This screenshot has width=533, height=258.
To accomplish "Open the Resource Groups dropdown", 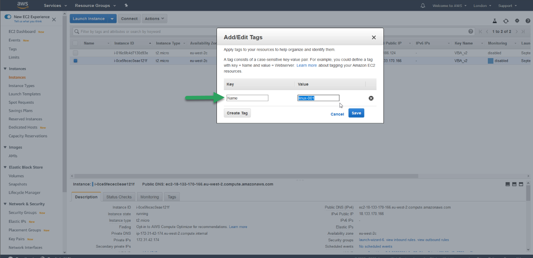I will (x=95, y=6).
